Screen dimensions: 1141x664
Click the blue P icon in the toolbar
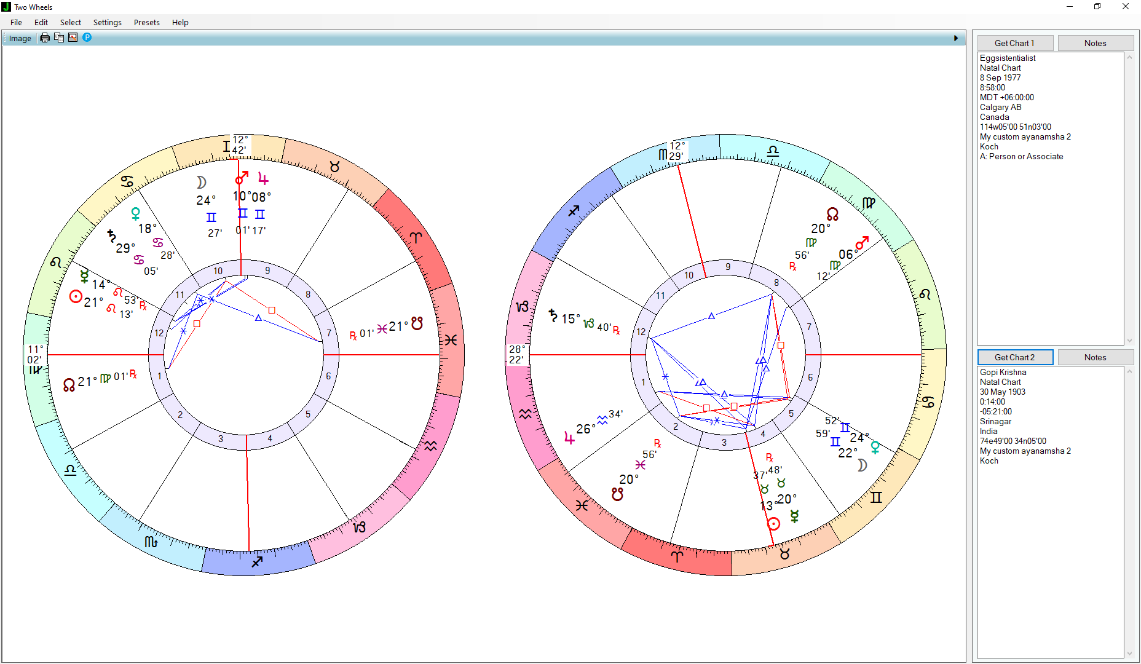87,38
